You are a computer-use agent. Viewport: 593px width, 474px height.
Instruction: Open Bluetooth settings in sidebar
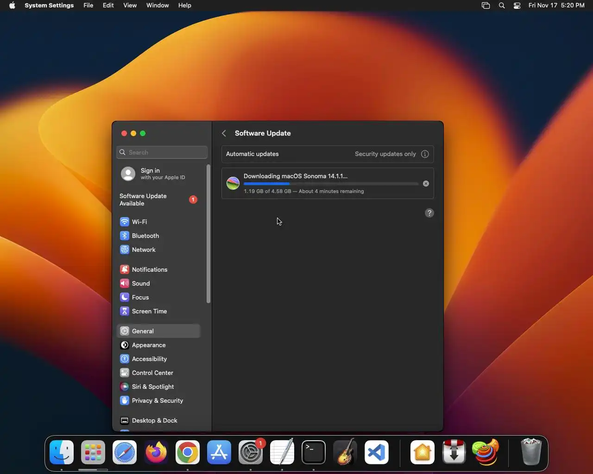click(158, 236)
